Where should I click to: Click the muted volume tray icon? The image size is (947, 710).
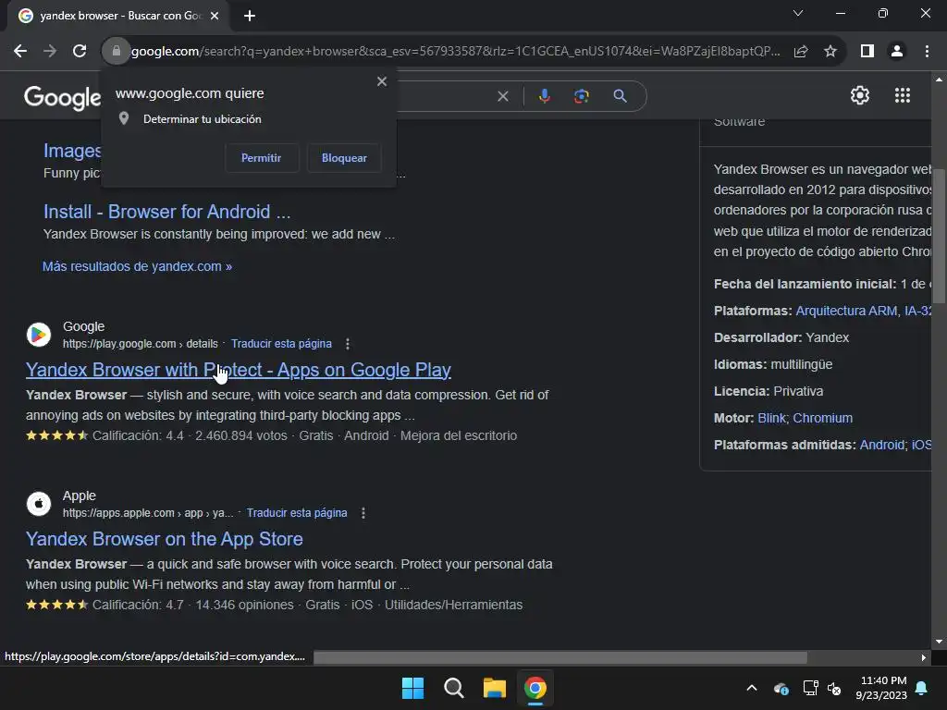point(834,688)
